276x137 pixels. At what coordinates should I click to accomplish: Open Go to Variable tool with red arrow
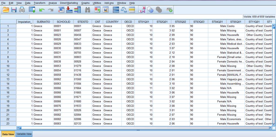tap(69, 10)
